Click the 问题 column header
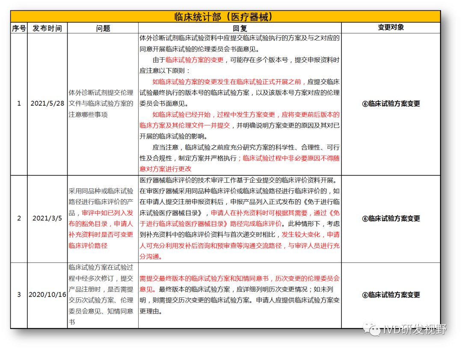 click(x=103, y=28)
